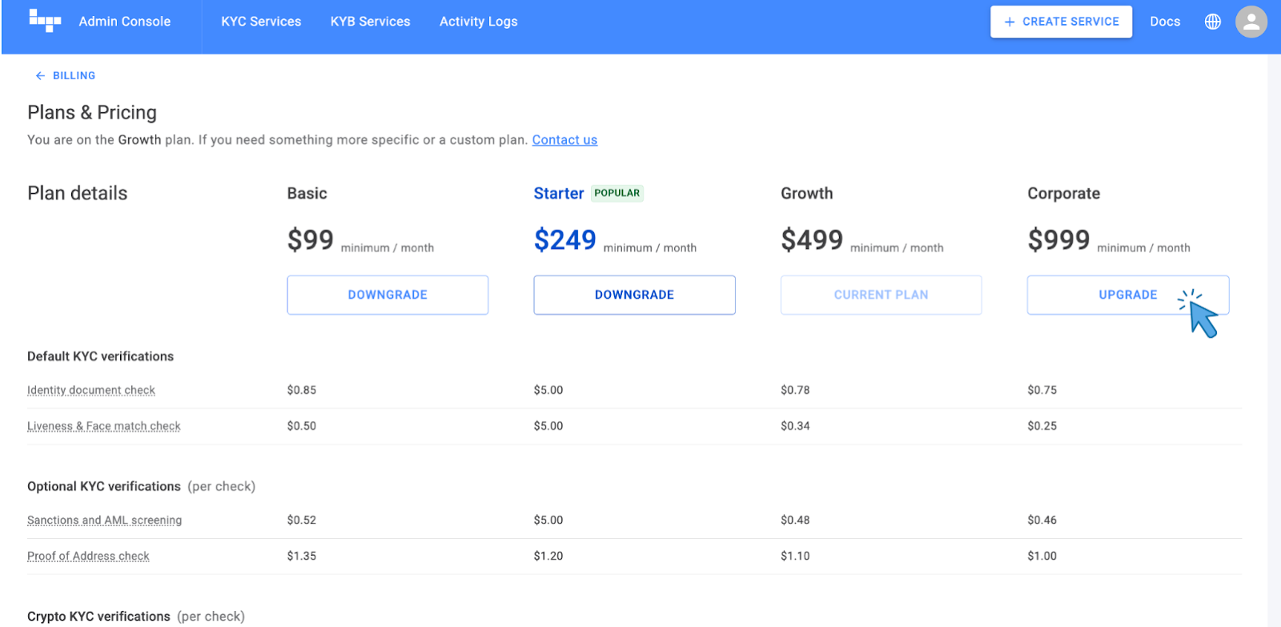The width and height of the screenshot is (1281, 627).
Task: Downgrade to the Basic plan
Action: [x=388, y=295]
